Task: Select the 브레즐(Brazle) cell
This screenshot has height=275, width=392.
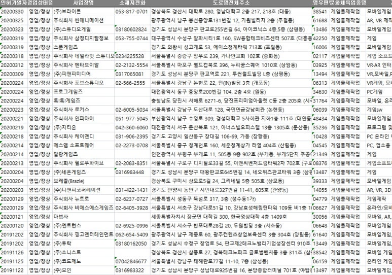Action: pos(84,181)
